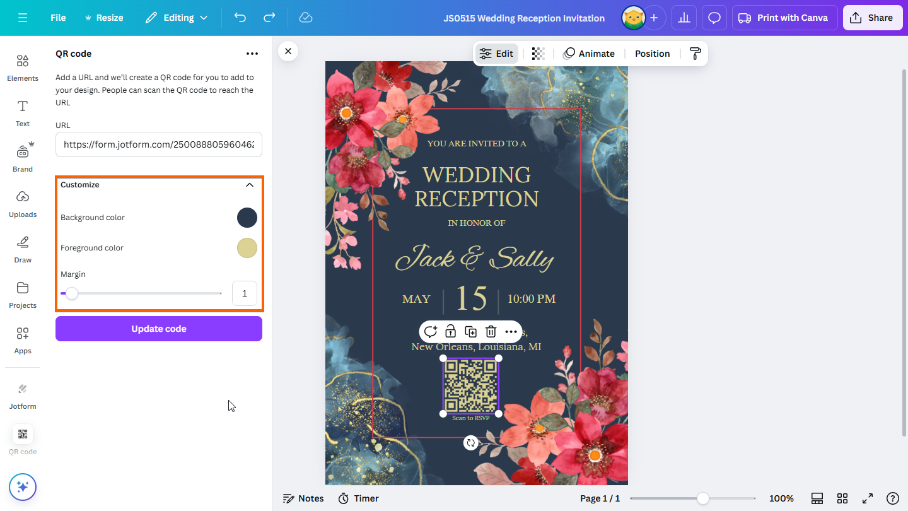
Task: Select the Scan to RSVP caption
Action: click(471, 418)
